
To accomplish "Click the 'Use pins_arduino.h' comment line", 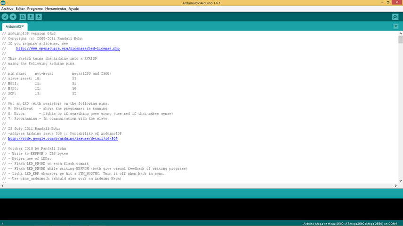I will [x=62, y=179].
